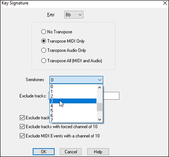169x157 pixels.
Task: Pick 5 from the semitones list
Action: 73,111
